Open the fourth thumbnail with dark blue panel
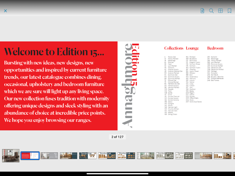This screenshot has width=235, height=176. (x=69, y=156)
